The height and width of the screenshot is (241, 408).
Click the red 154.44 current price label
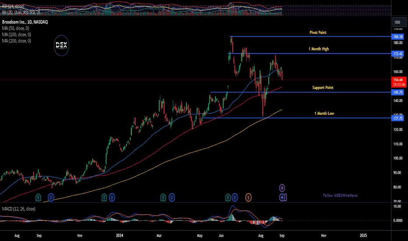pyautogui.click(x=399, y=82)
